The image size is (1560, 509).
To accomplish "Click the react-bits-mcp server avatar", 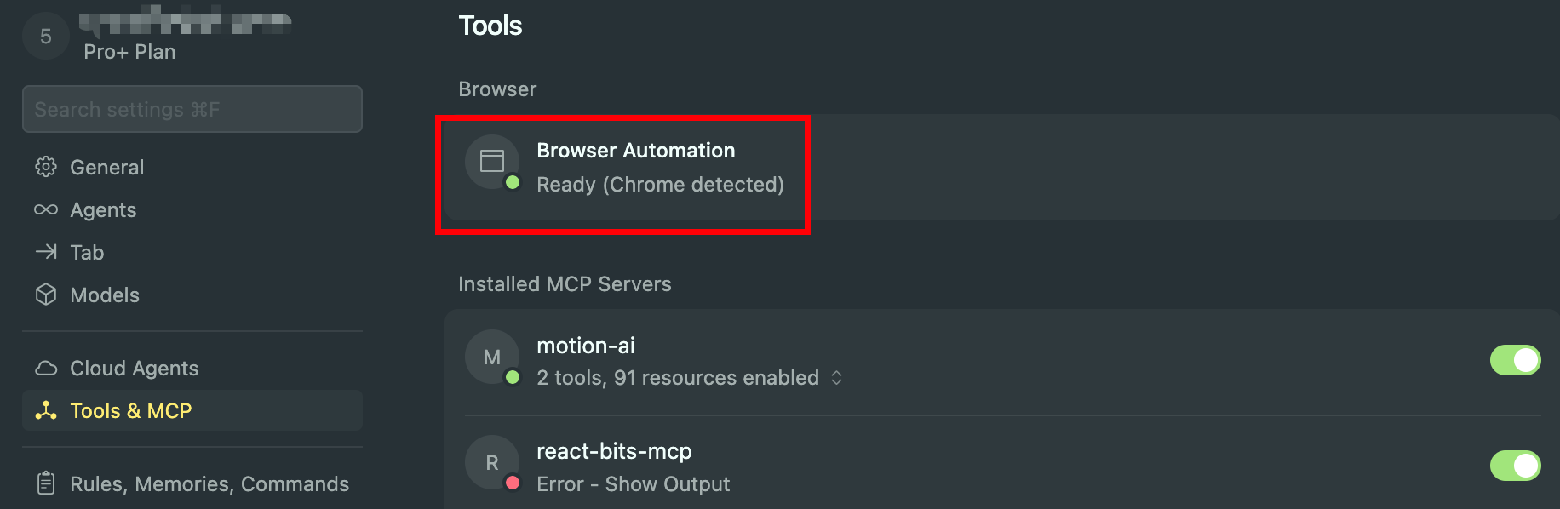I will (492, 462).
